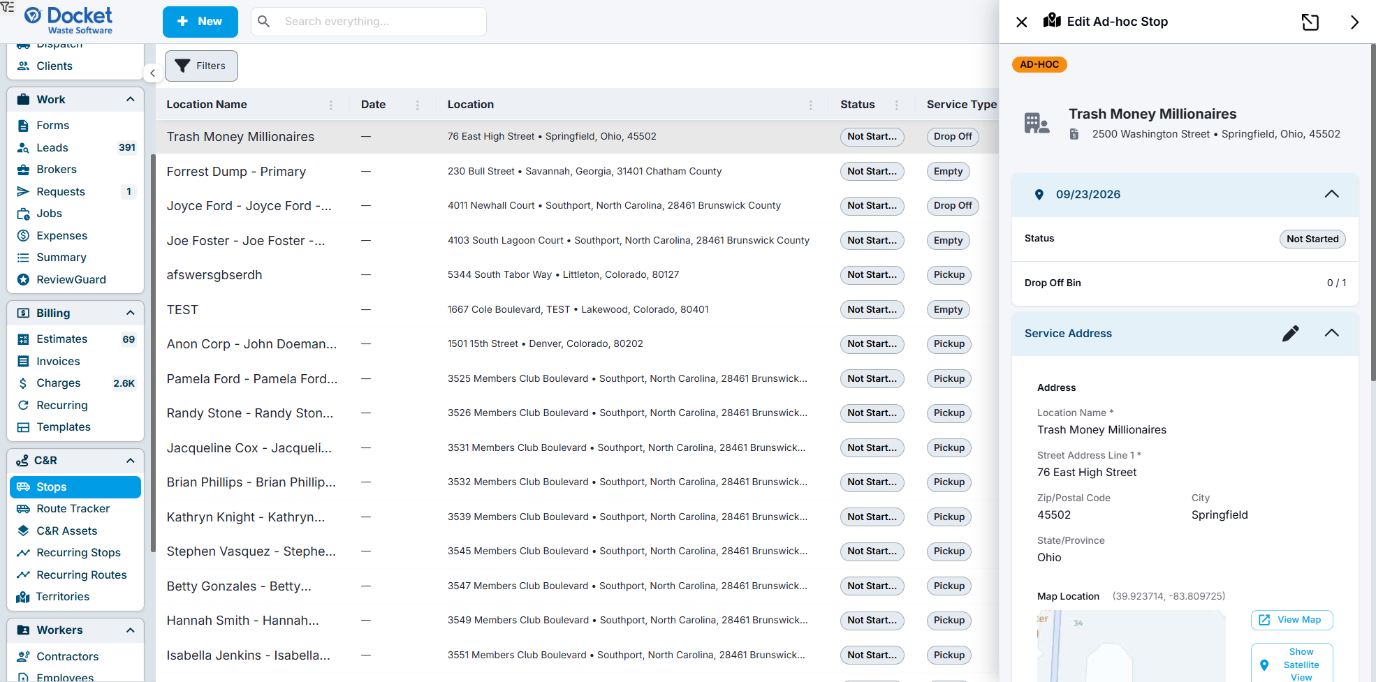Click Not Started status for TEST row

(x=872, y=310)
